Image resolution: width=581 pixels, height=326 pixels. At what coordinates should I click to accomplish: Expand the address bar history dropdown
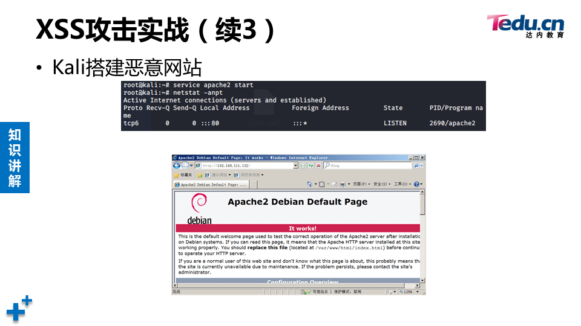pos(296,165)
